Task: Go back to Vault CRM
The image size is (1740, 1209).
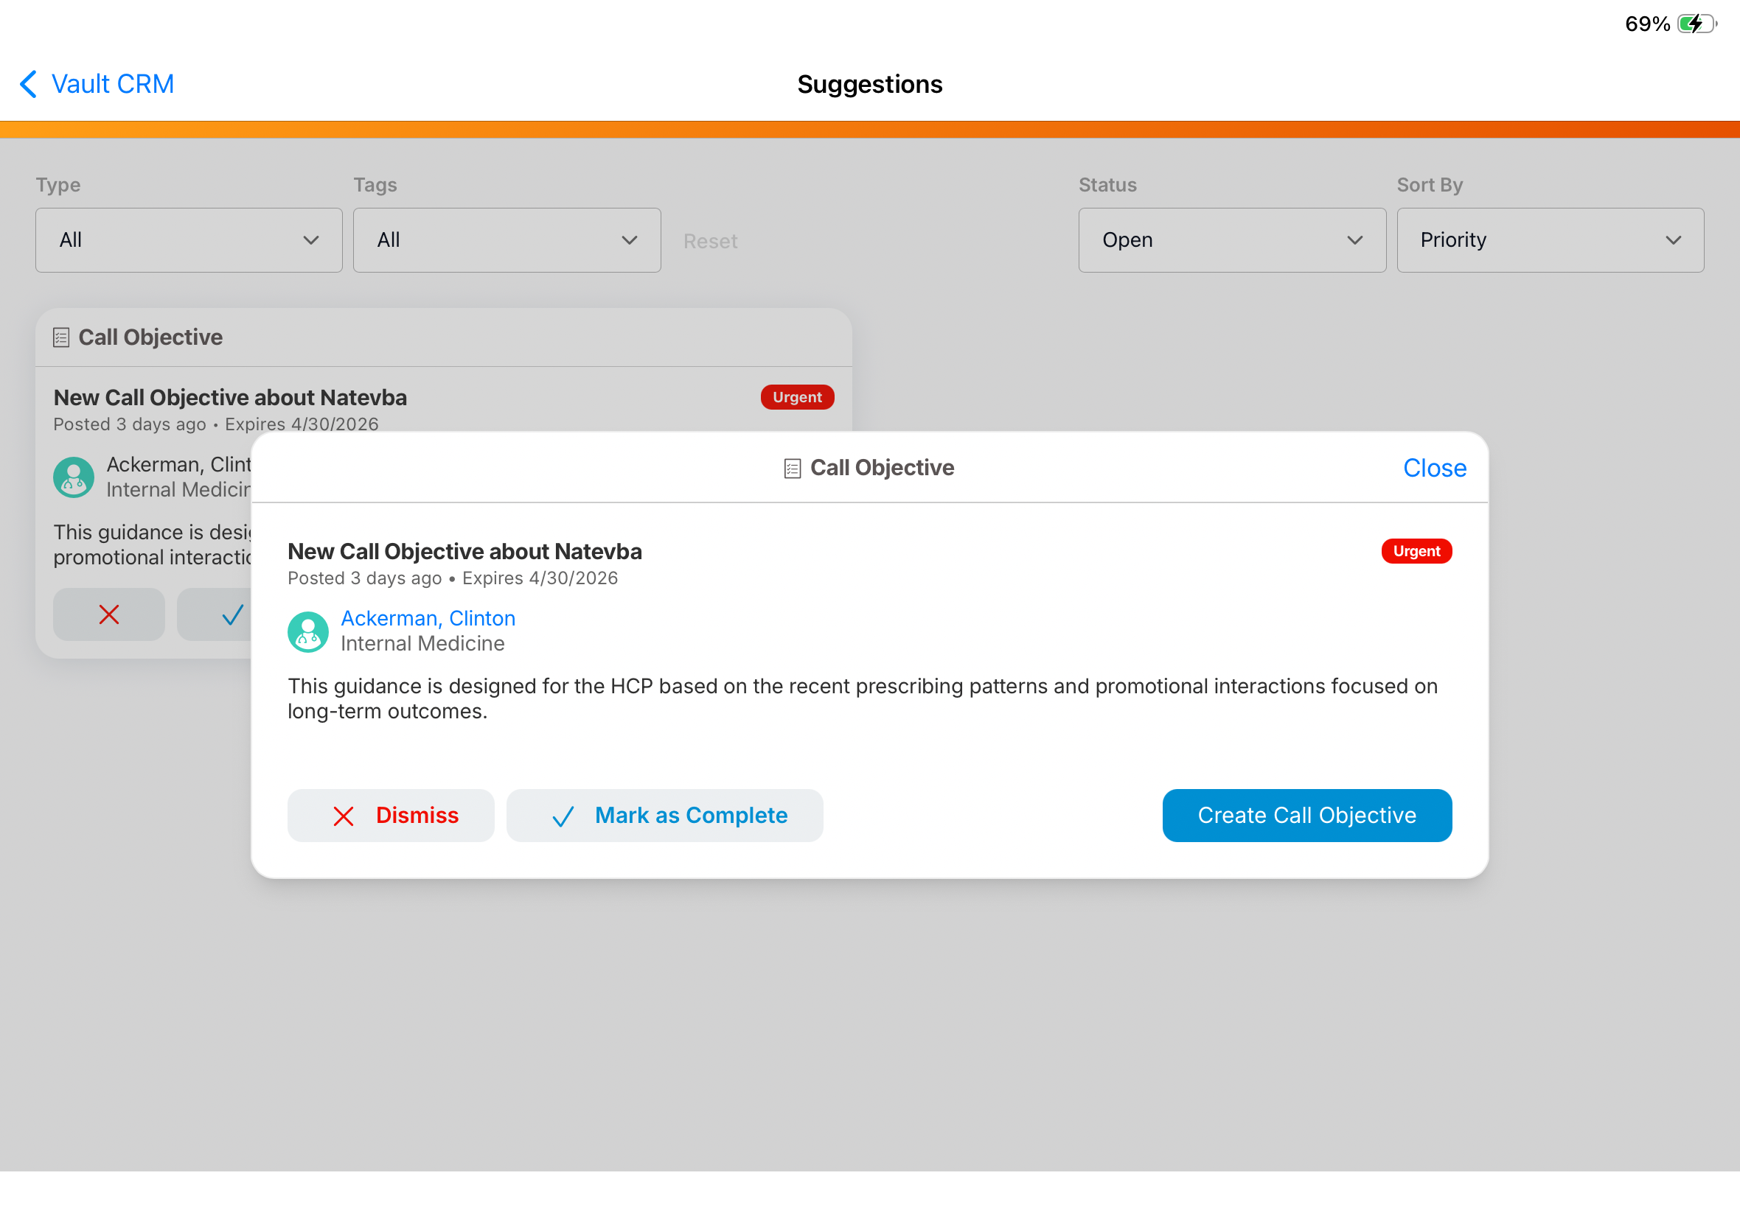Action: (x=112, y=84)
